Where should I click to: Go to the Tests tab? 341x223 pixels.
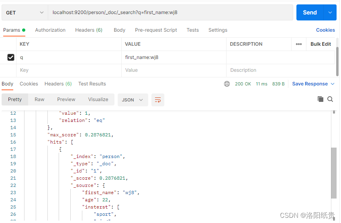coord(193,30)
